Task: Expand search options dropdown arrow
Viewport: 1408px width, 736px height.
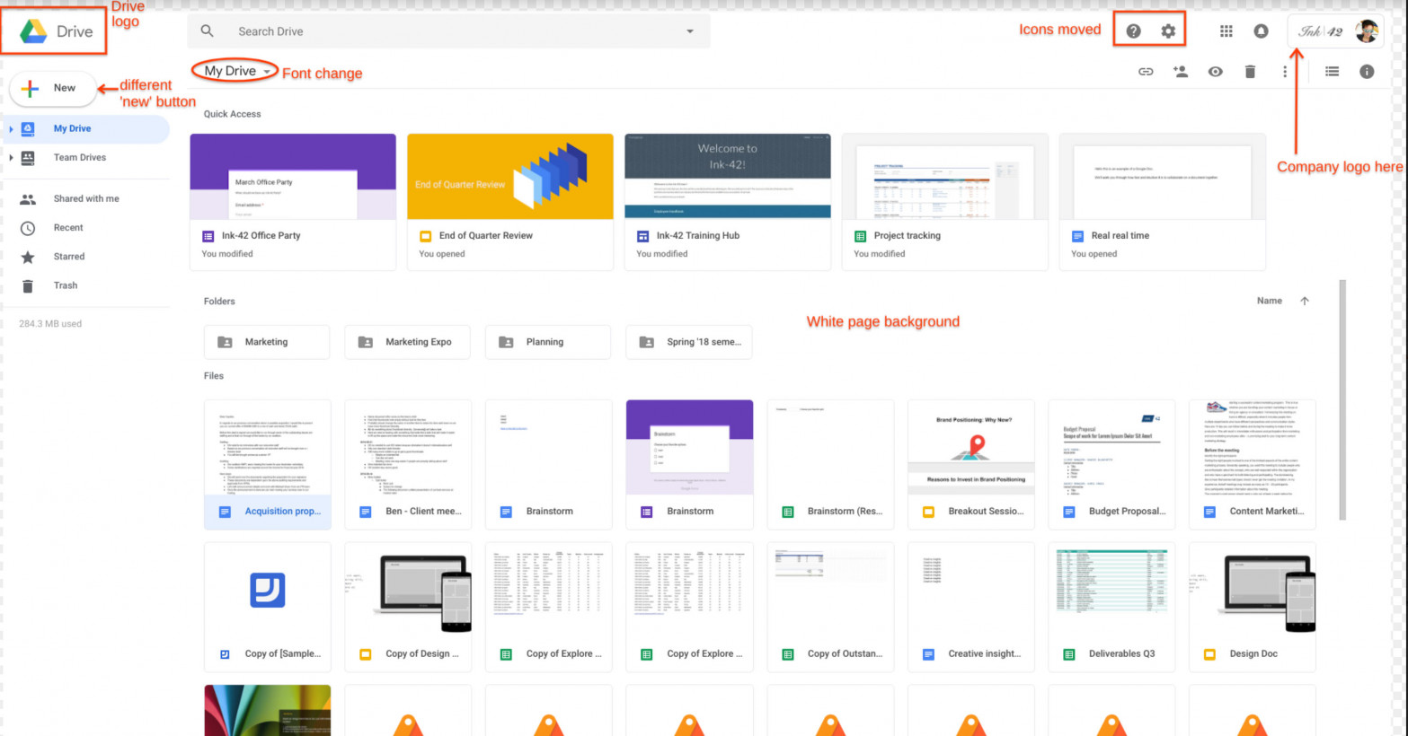Action: coord(690,31)
